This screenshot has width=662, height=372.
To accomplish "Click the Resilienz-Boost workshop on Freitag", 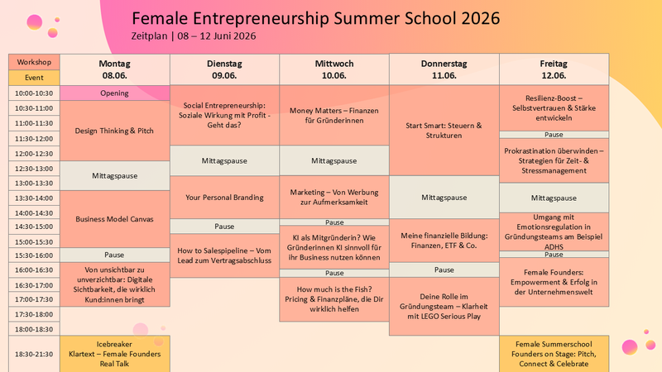I will tap(554, 108).
